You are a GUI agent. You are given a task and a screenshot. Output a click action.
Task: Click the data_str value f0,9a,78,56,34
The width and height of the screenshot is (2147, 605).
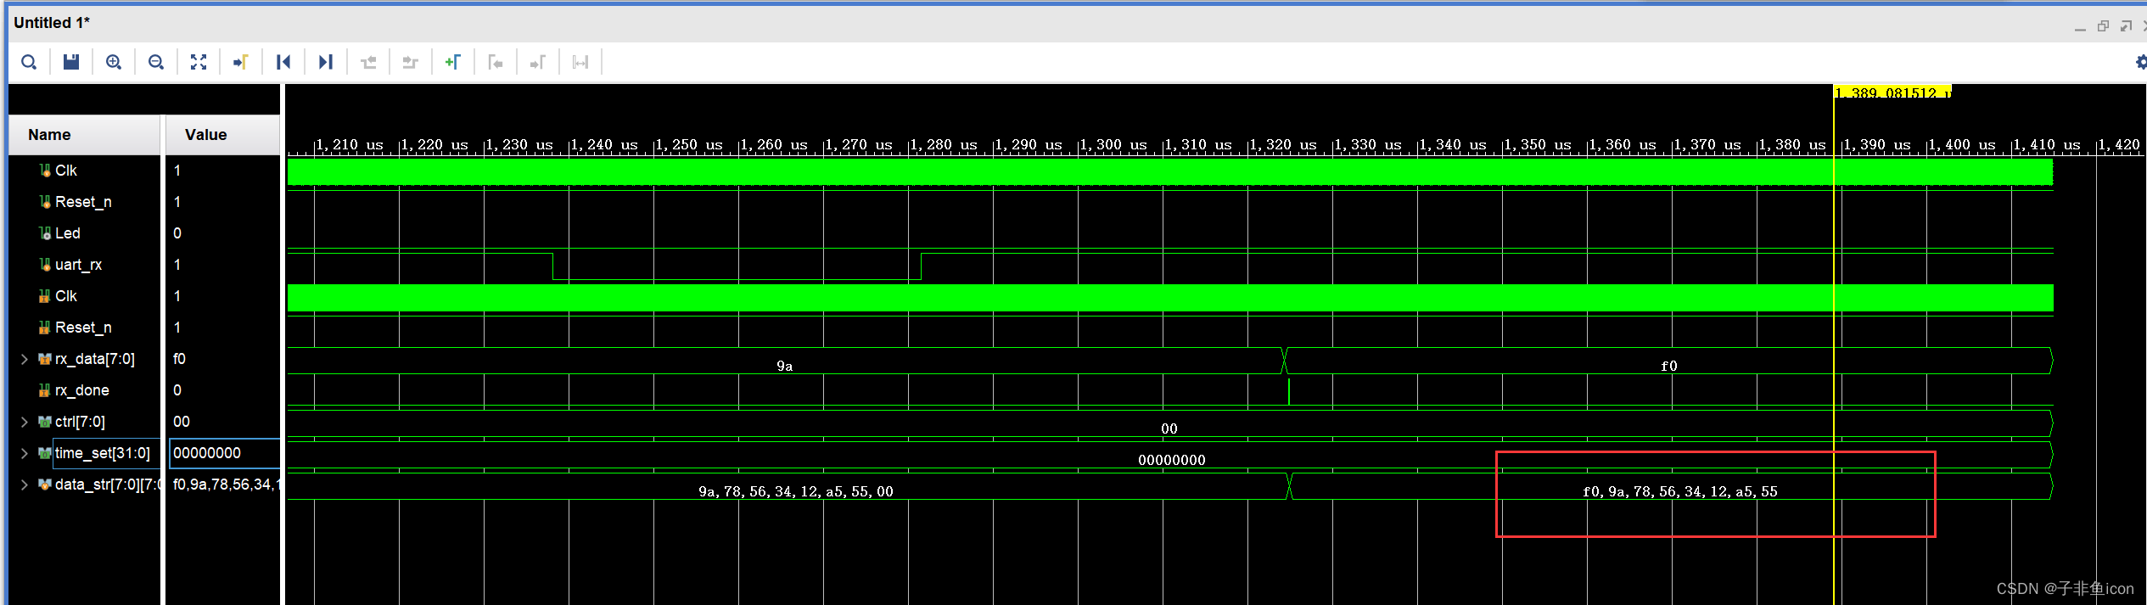225,485
